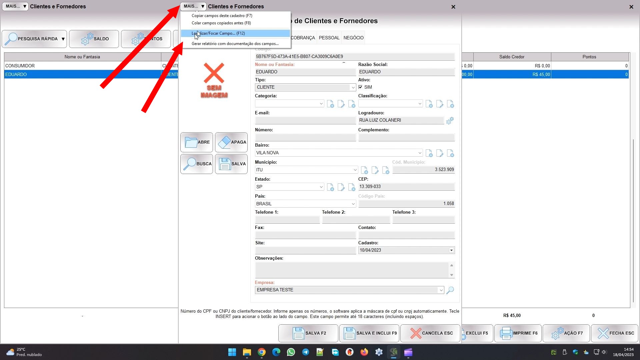640x360 pixels.
Task: Open the Cadastro date picker dropdown
Action: (451, 250)
